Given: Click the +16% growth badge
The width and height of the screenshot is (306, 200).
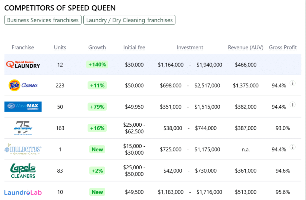Looking at the screenshot, I should coord(97,128).
